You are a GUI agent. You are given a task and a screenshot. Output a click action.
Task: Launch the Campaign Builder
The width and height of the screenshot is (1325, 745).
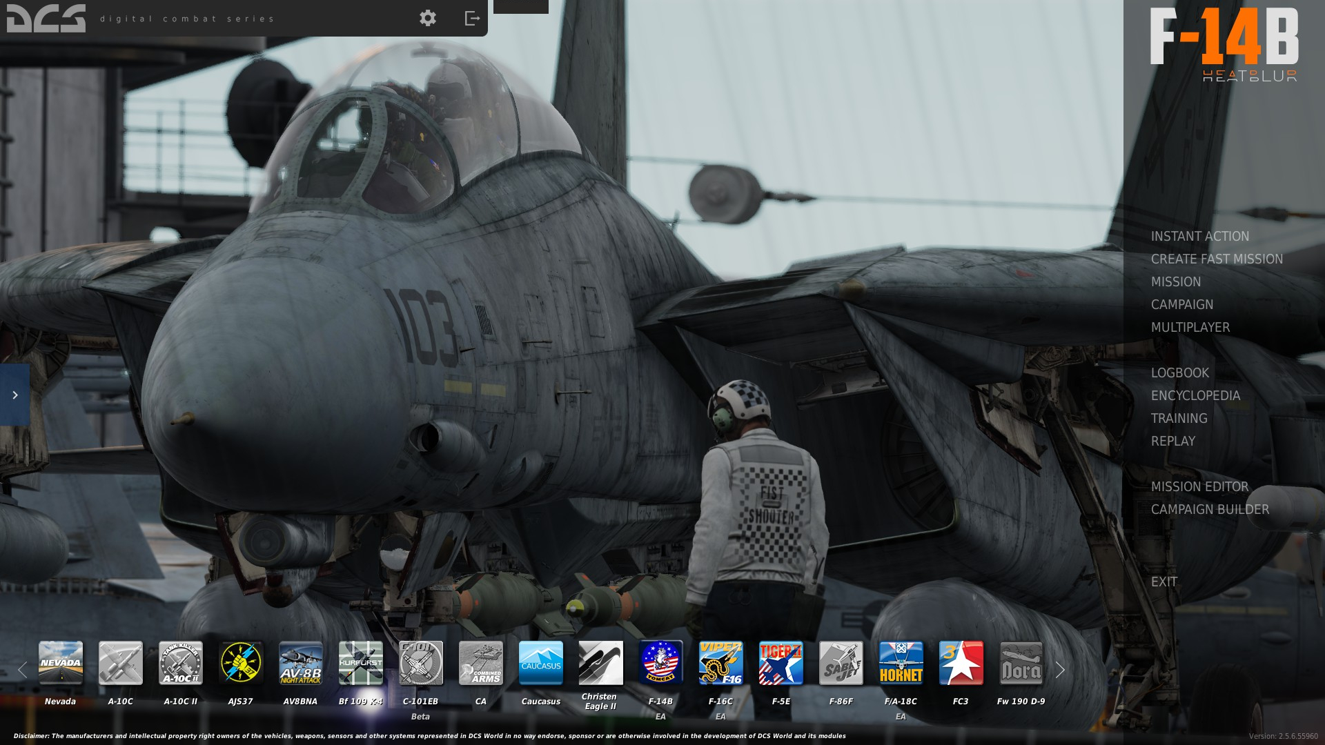tap(1210, 510)
